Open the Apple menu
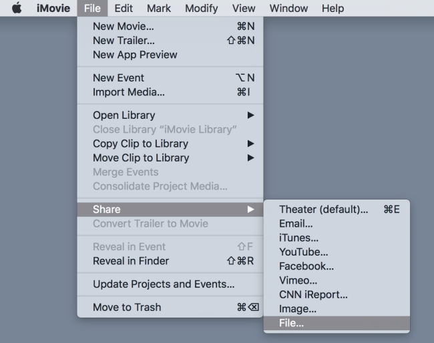434x343 pixels. 17,8
